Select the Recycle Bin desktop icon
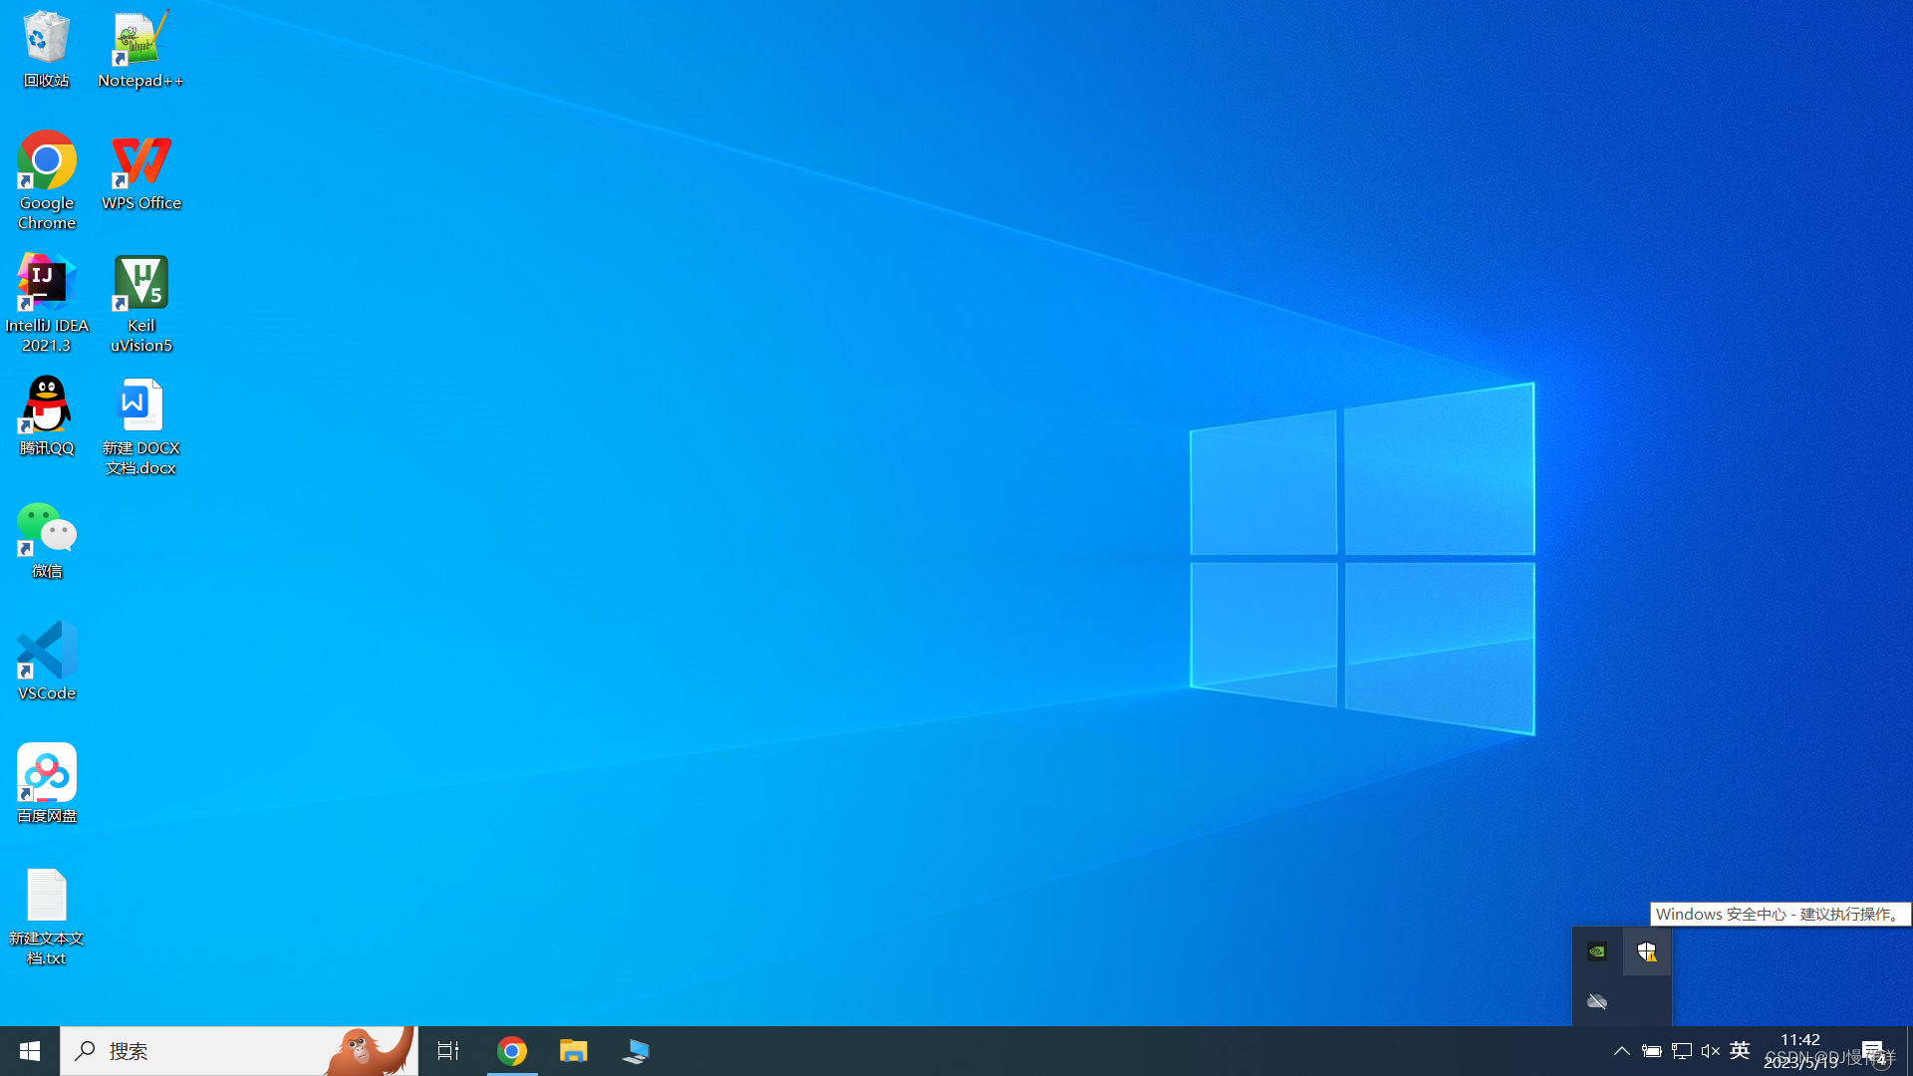The width and height of the screenshot is (1913, 1076). [46, 48]
